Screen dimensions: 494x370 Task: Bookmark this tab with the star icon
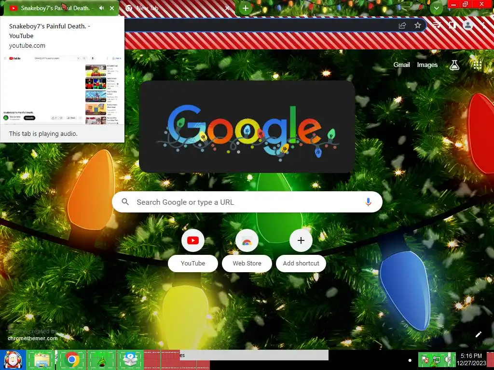click(x=418, y=25)
